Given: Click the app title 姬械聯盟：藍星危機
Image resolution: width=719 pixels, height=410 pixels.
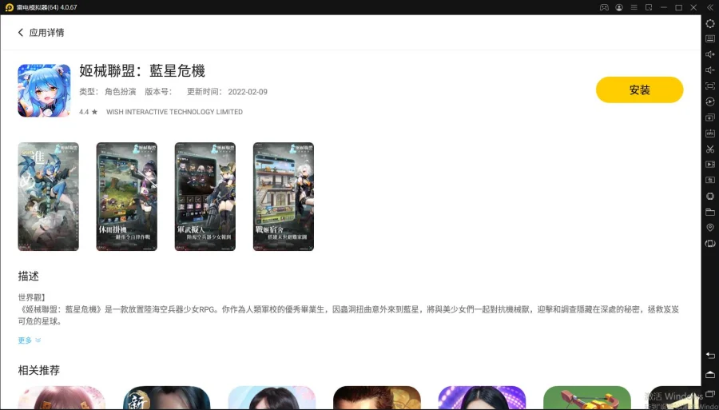Looking at the screenshot, I should 142,70.
